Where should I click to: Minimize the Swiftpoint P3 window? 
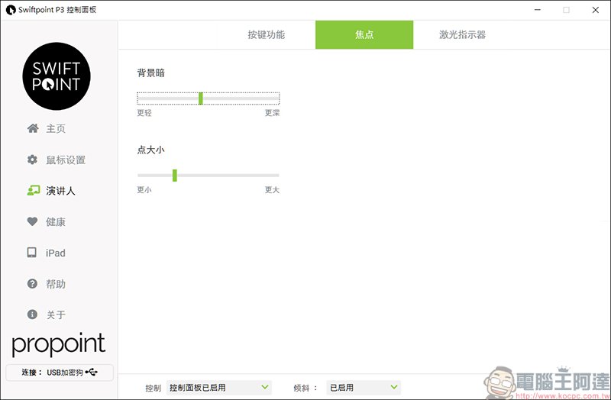(538, 10)
